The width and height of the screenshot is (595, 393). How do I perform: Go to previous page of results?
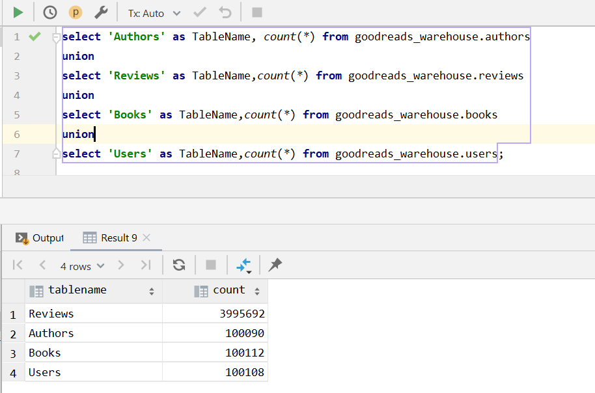[x=42, y=265]
